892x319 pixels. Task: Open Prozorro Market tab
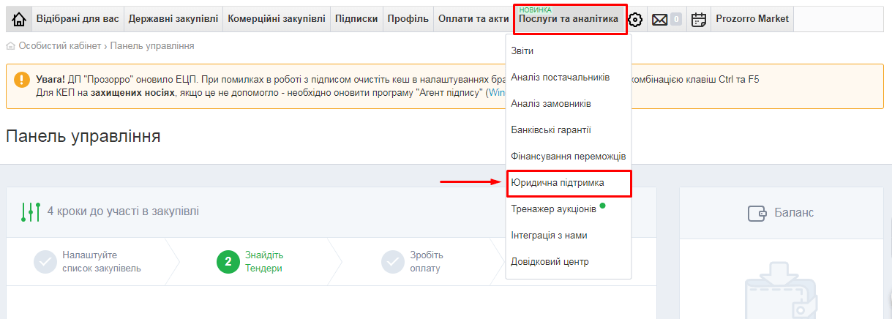[752, 19]
